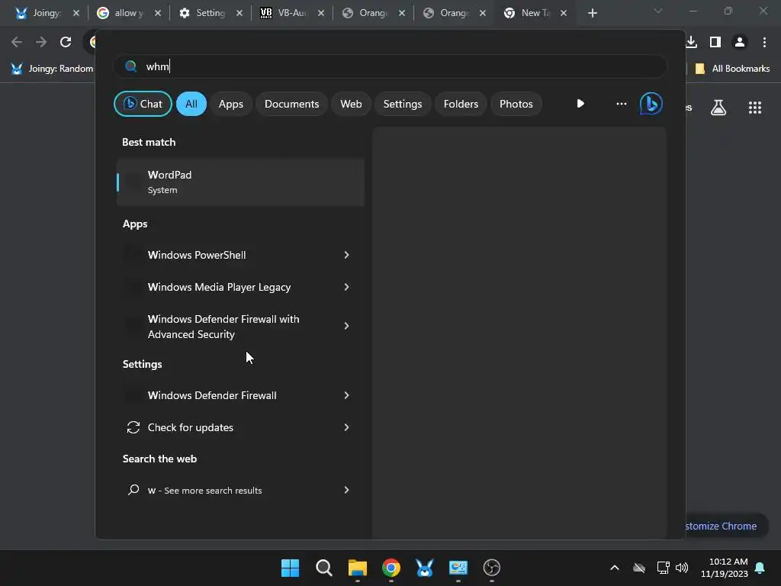Image resolution: width=781 pixels, height=586 pixels.
Task: Close the Settings browser tab
Action: (239, 13)
